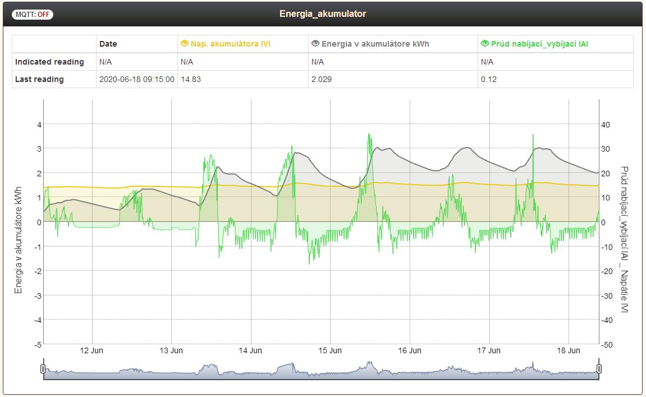Image resolution: width=646 pixels, height=397 pixels.
Task: Select last reading value 0.12
Action: point(489,79)
